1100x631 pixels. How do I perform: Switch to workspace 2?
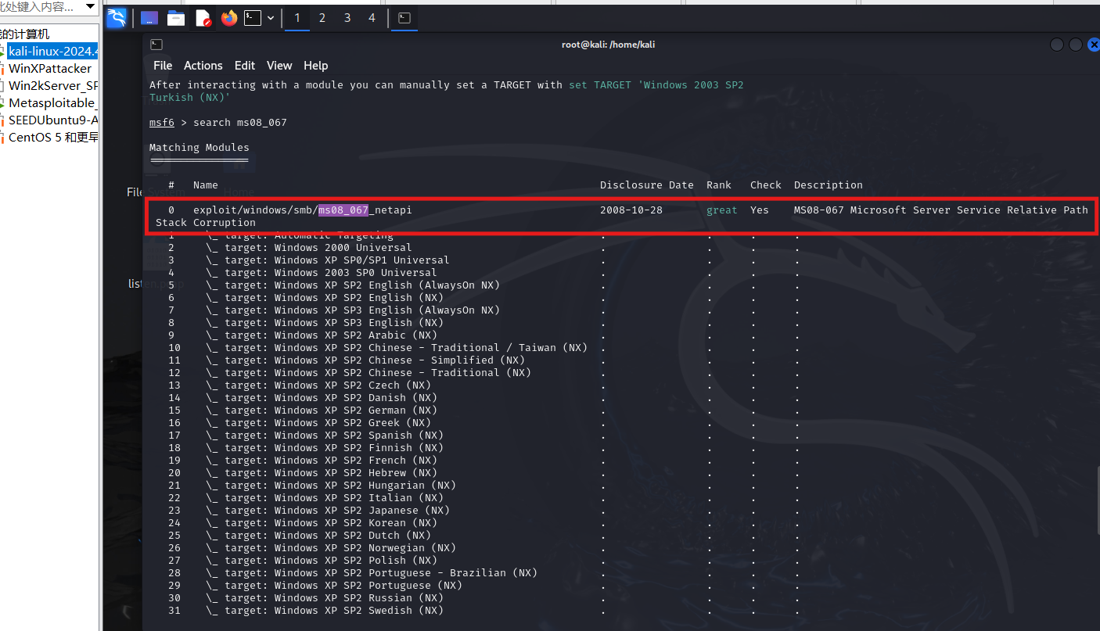coord(322,18)
